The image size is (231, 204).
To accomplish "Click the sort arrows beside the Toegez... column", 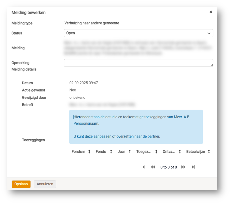I will tap(156, 152).
